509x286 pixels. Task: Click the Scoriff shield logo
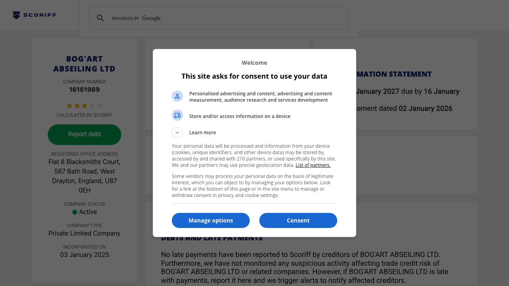[x=16, y=15]
